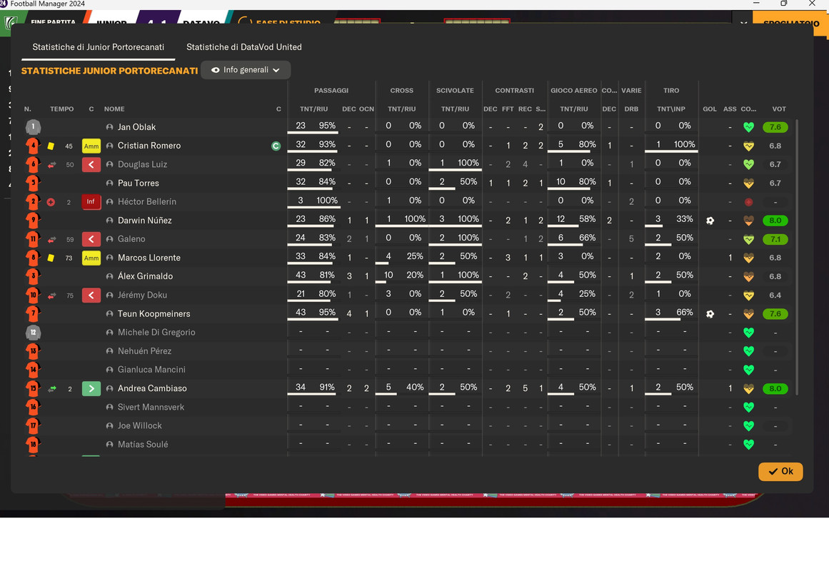Click the red injury cross icon for Héctor Bellerín
This screenshot has height=571, width=829.
coord(51,202)
